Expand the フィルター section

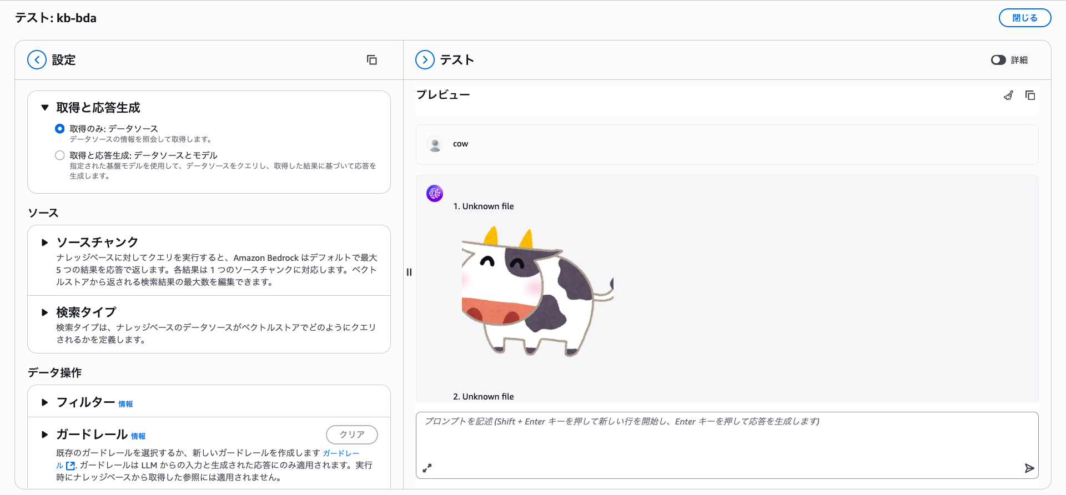click(x=45, y=402)
